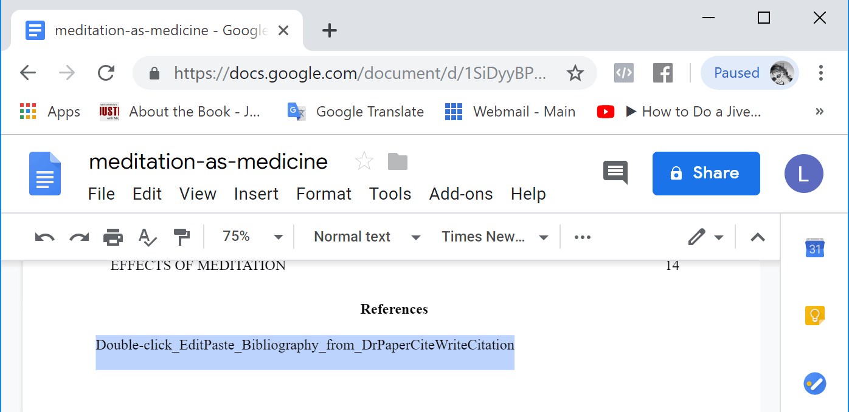Screen dimensions: 849x412
Task: Bookmark this page with star icon
Action: pos(575,73)
